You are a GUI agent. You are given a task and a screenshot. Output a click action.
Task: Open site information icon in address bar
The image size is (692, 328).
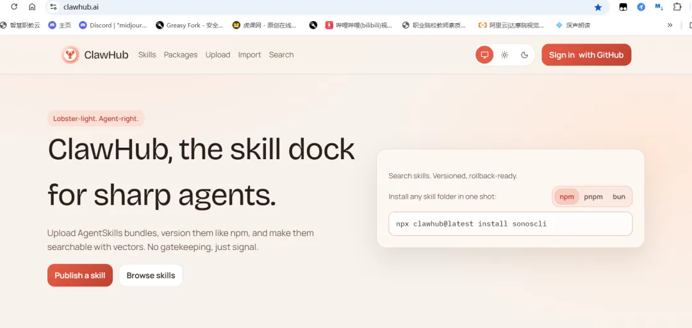tap(53, 6)
